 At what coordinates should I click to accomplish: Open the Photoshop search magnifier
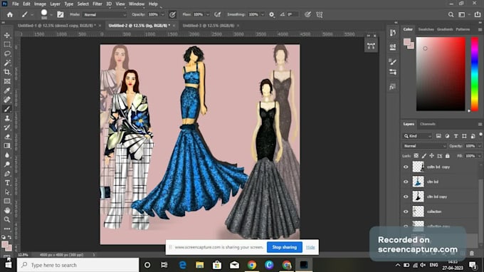coord(451,14)
